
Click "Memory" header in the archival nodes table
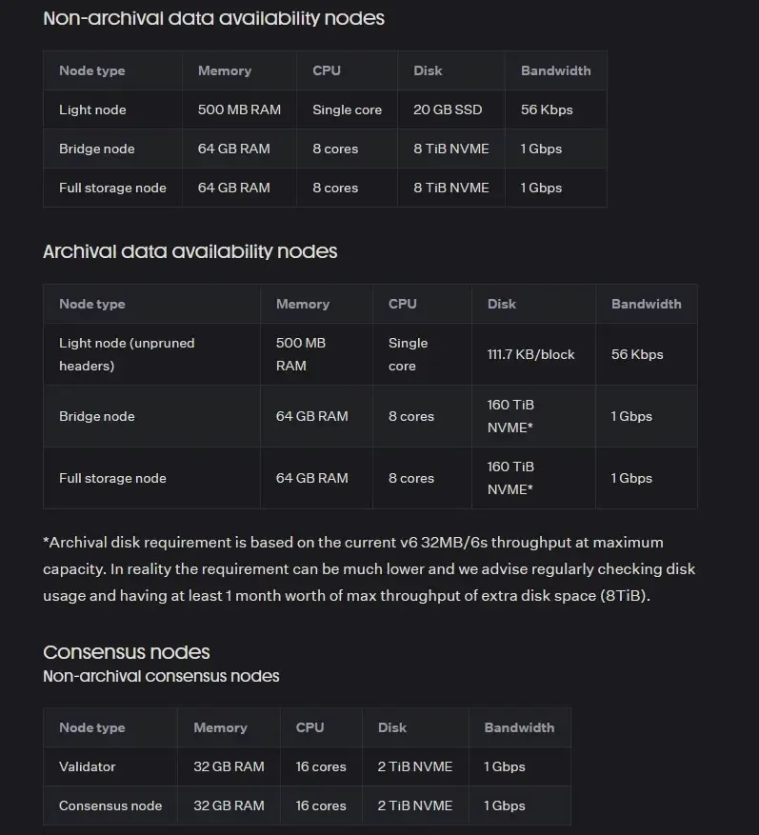point(302,304)
